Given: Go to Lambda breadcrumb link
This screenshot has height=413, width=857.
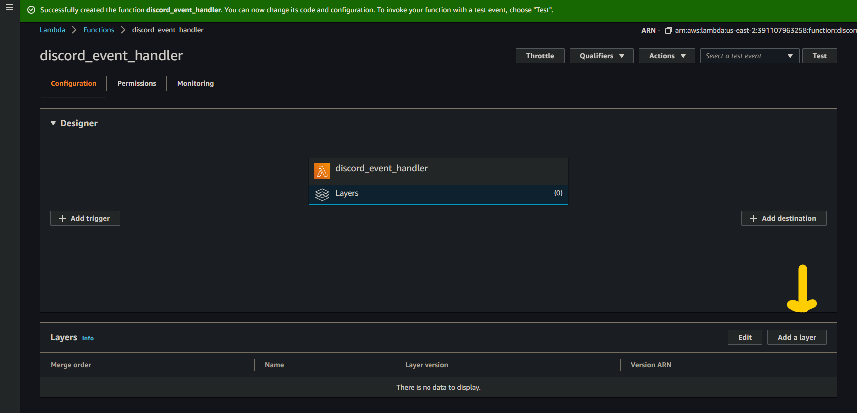Looking at the screenshot, I should pos(52,30).
